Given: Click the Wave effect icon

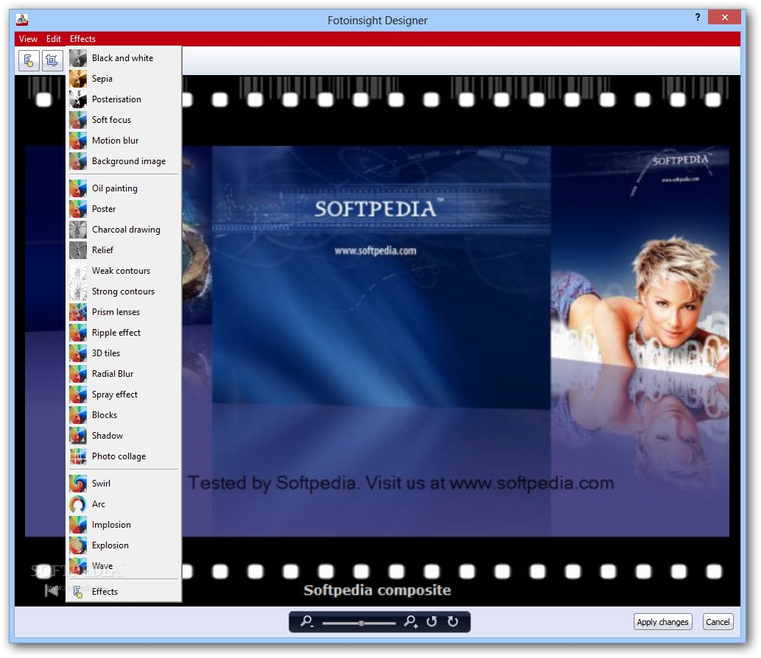Looking at the screenshot, I should (x=78, y=566).
